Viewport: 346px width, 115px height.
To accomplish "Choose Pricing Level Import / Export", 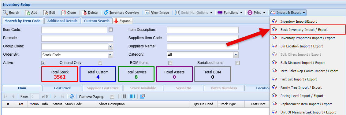I will click(307, 96).
